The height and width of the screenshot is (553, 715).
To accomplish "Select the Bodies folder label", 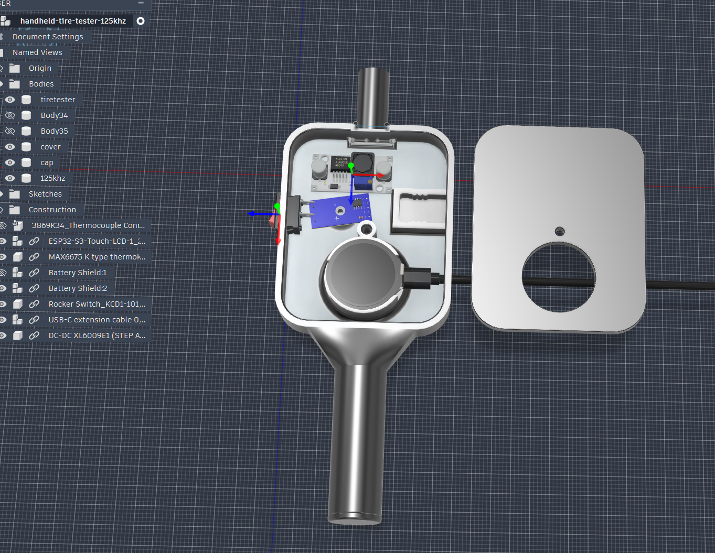I will click(41, 84).
